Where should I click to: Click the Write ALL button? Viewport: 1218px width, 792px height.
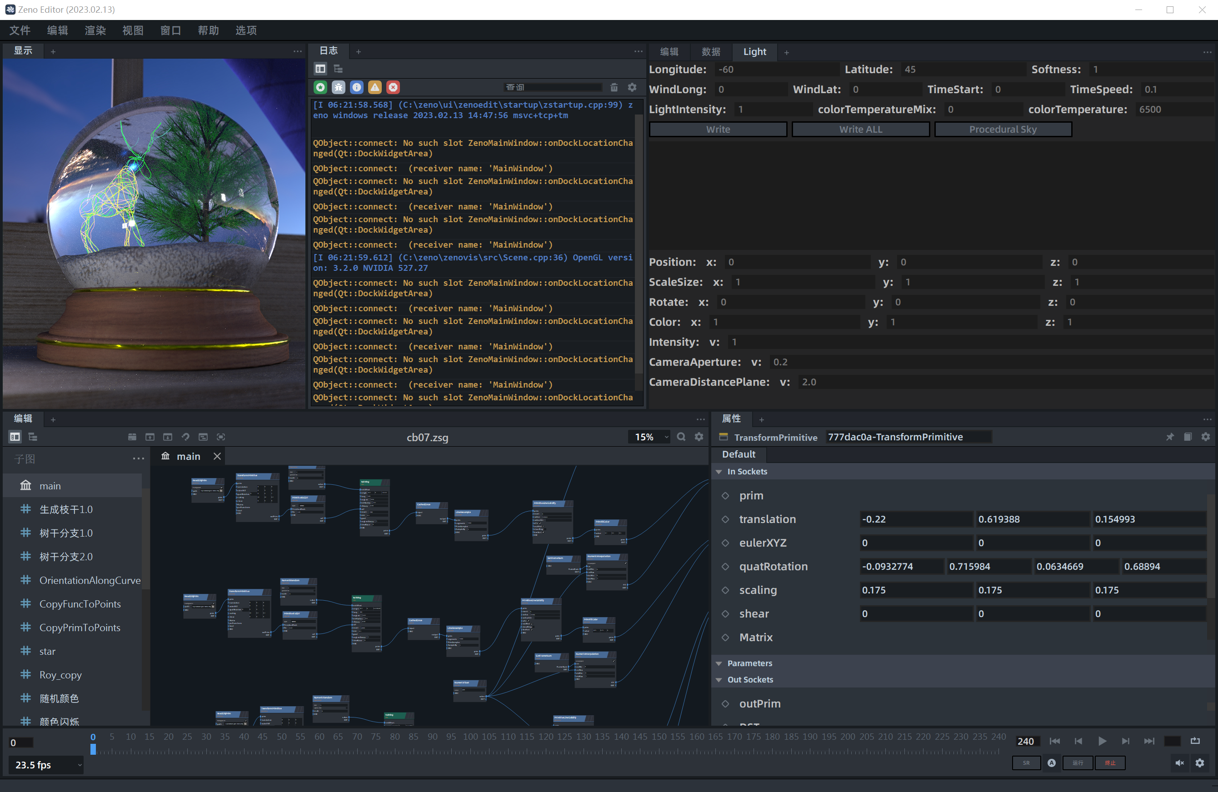tap(861, 129)
